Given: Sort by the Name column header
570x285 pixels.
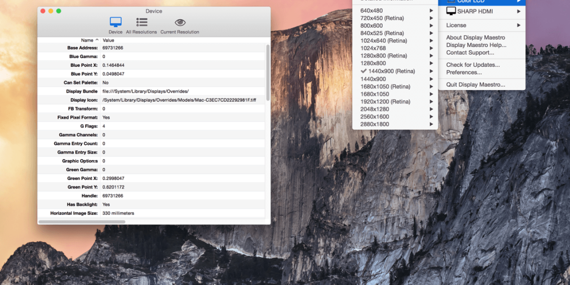Looking at the screenshot, I should (x=87, y=40).
